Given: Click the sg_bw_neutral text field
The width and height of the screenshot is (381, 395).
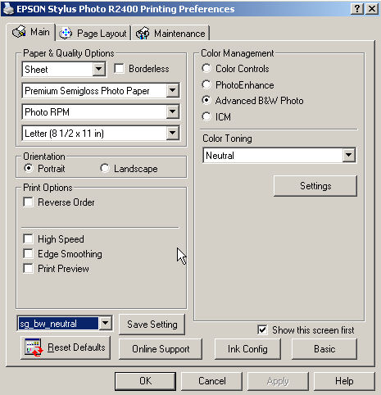Looking at the screenshot, I should point(58,324).
